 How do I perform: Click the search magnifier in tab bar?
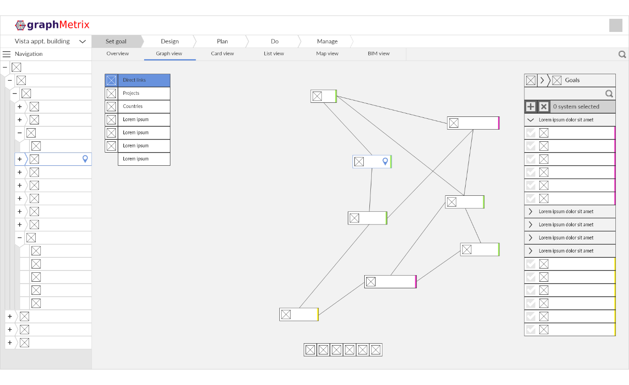(622, 54)
